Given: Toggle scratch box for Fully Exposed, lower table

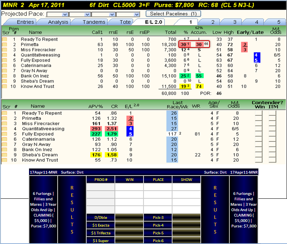Looking at the screenshot, I should pyautogui.click(x=5, y=134).
